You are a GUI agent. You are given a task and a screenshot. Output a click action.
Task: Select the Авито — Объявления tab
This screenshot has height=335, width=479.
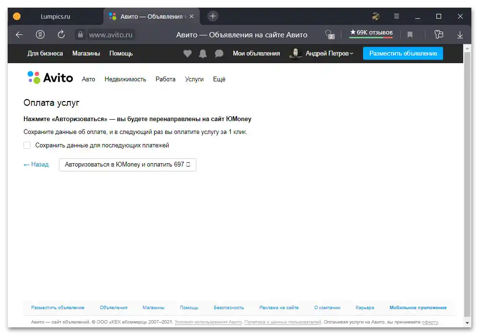151,16
